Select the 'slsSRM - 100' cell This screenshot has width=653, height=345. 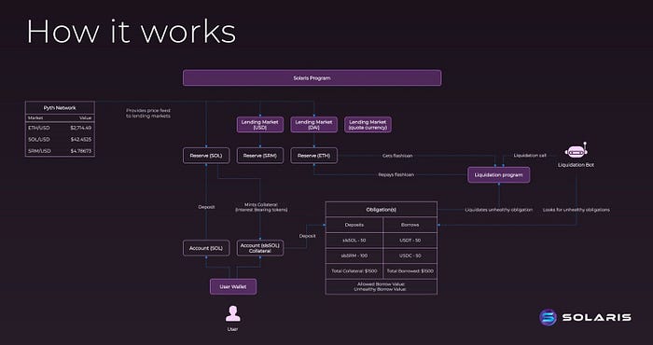354,255
